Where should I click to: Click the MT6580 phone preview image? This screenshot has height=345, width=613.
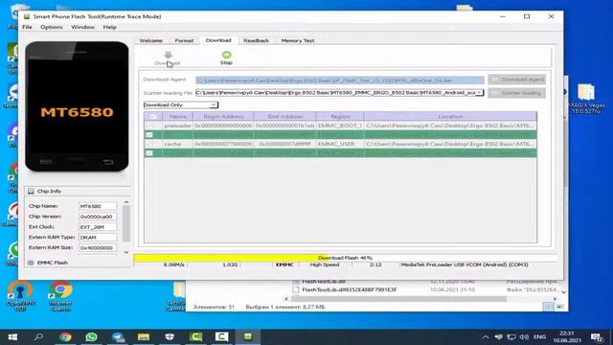(x=77, y=106)
